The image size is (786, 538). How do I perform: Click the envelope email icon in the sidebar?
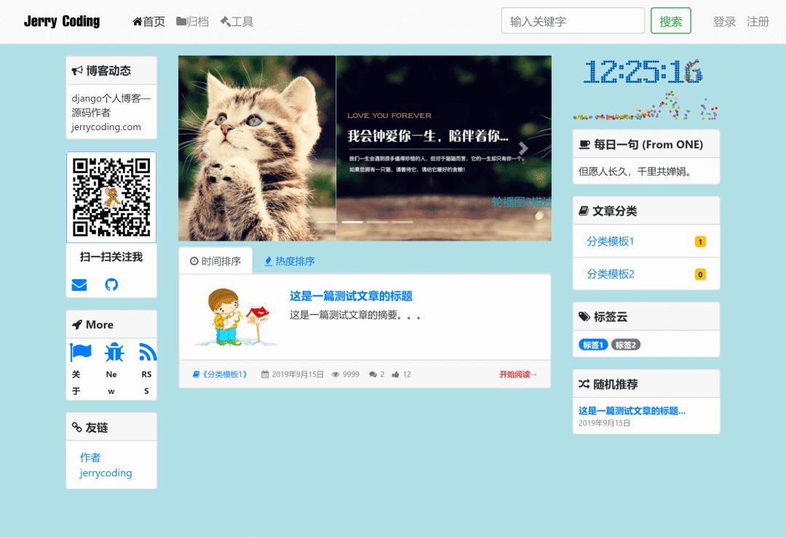(x=79, y=285)
